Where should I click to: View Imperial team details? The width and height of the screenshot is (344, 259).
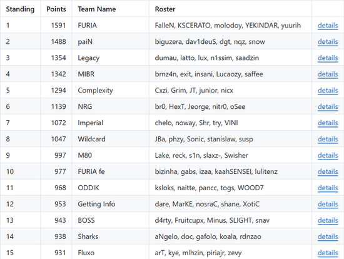coord(328,123)
